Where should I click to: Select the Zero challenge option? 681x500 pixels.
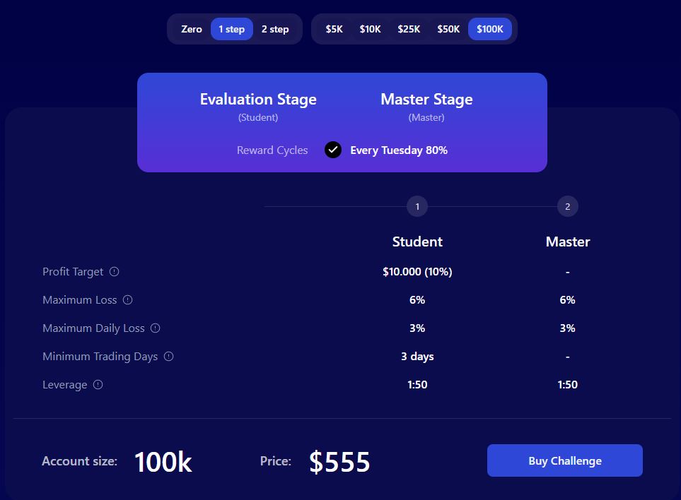click(x=191, y=29)
